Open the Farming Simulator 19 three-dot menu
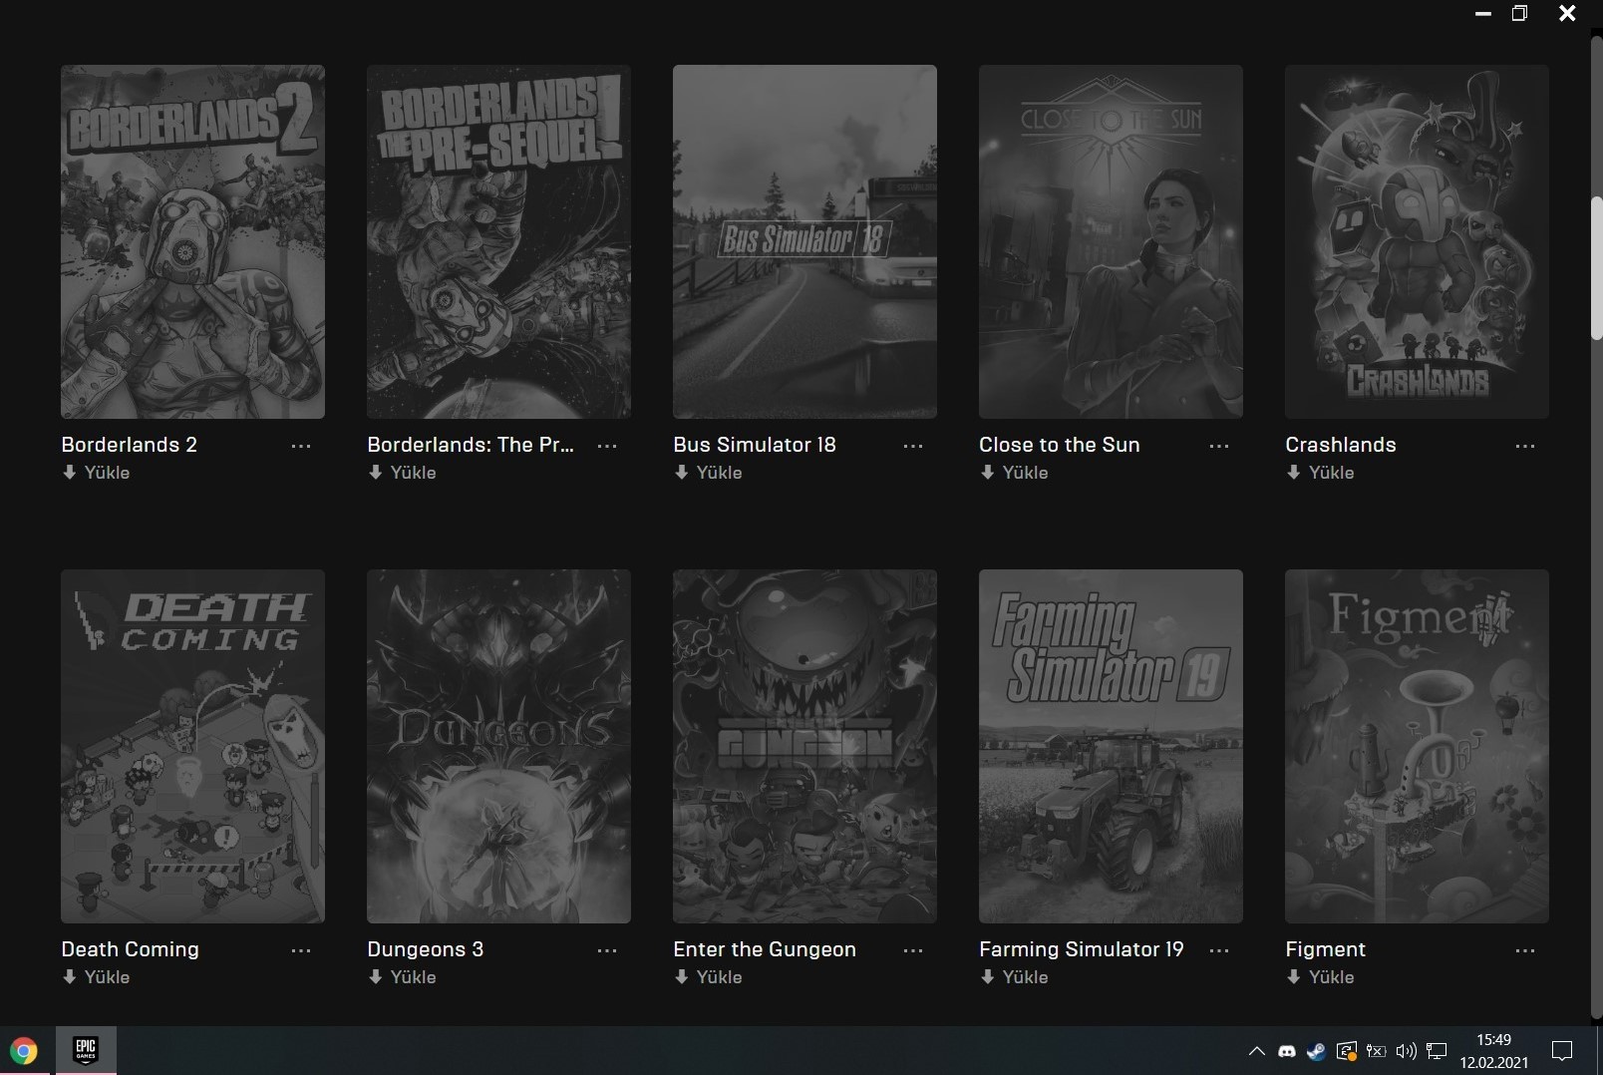Screen dimensions: 1603x1075 (1219, 950)
